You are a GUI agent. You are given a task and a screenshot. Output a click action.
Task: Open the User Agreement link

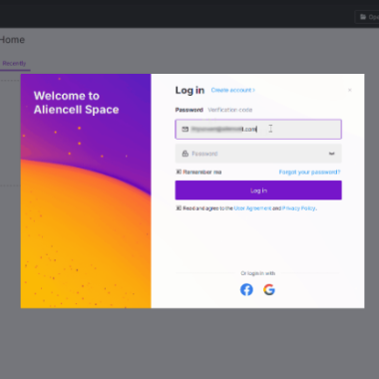pos(252,208)
